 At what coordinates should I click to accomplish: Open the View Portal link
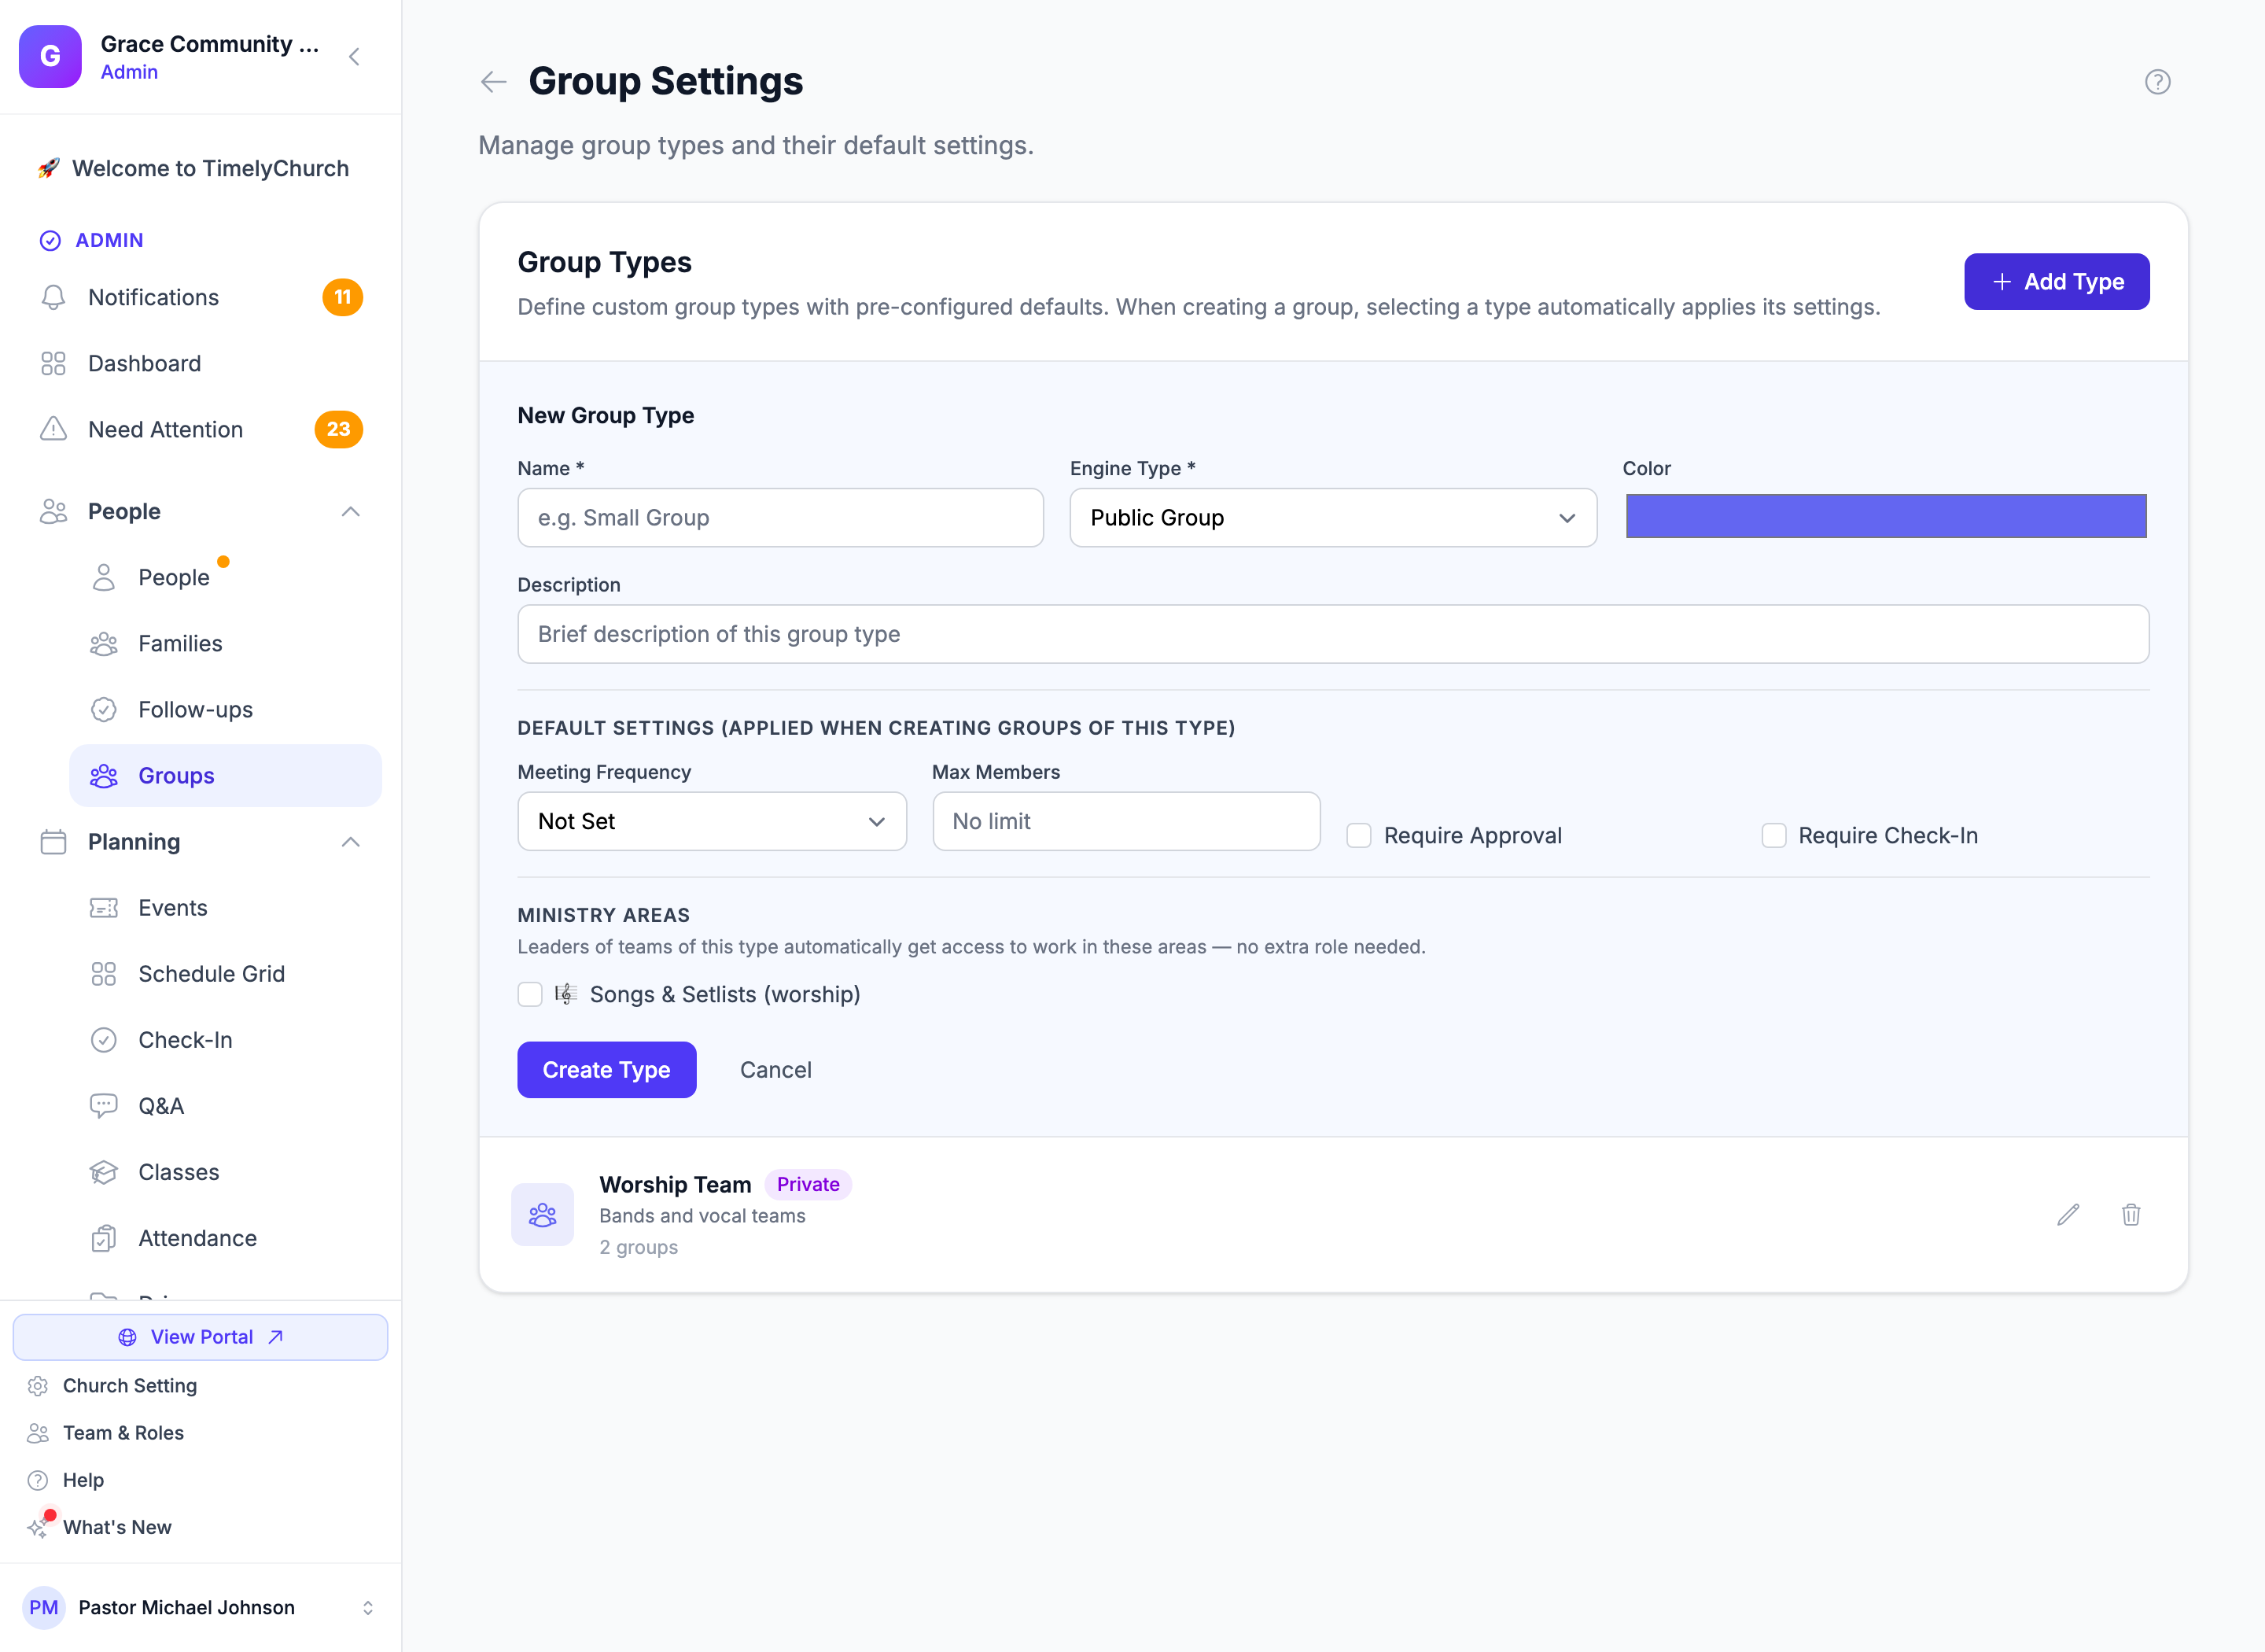pyautogui.click(x=200, y=1338)
